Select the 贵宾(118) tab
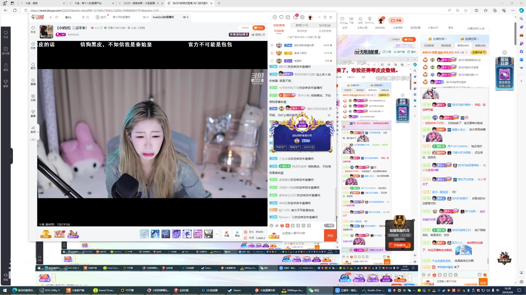Screen dimensions: 526x295 click(302, 25)
